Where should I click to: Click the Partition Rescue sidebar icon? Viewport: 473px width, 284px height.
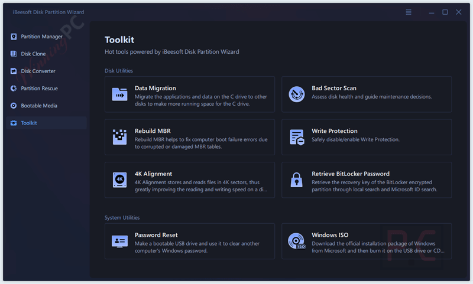14,88
